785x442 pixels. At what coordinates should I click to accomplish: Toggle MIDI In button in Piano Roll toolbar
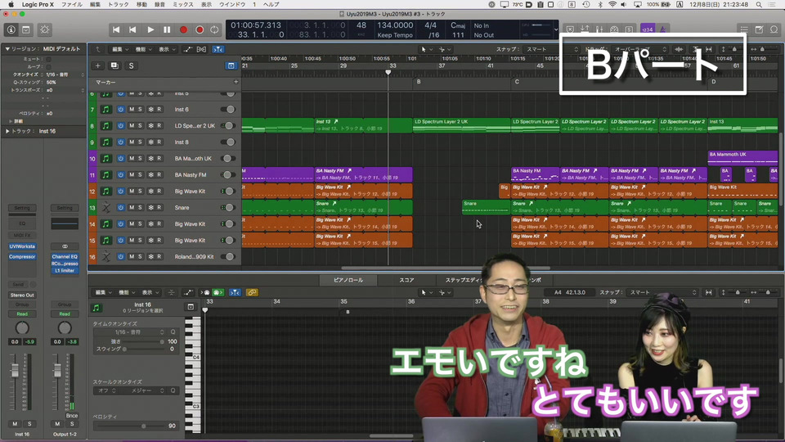click(205, 292)
